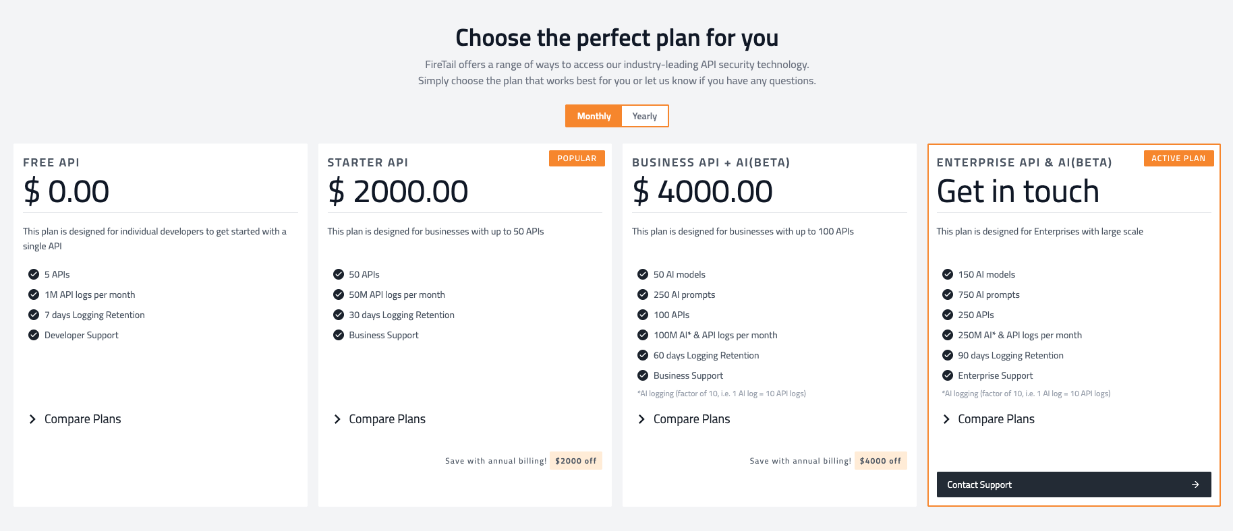The height and width of the screenshot is (531, 1233).
Task: Switch billing to Yearly
Action: point(644,116)
